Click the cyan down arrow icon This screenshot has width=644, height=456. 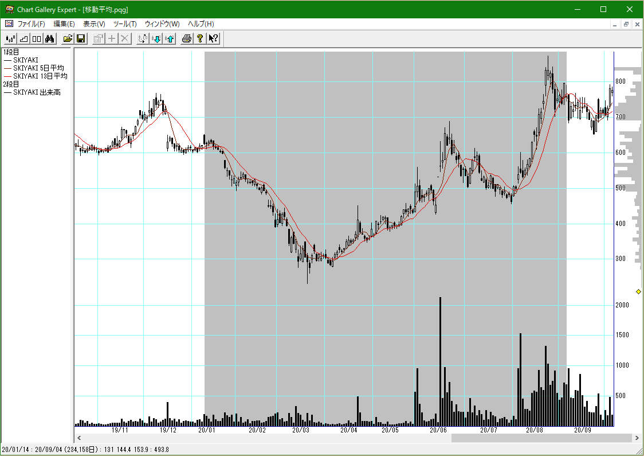click(x=156, y=38)
